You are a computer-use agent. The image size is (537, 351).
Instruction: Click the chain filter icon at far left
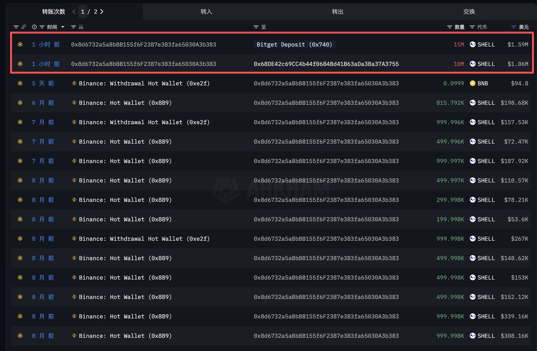[x=16, y=27]
